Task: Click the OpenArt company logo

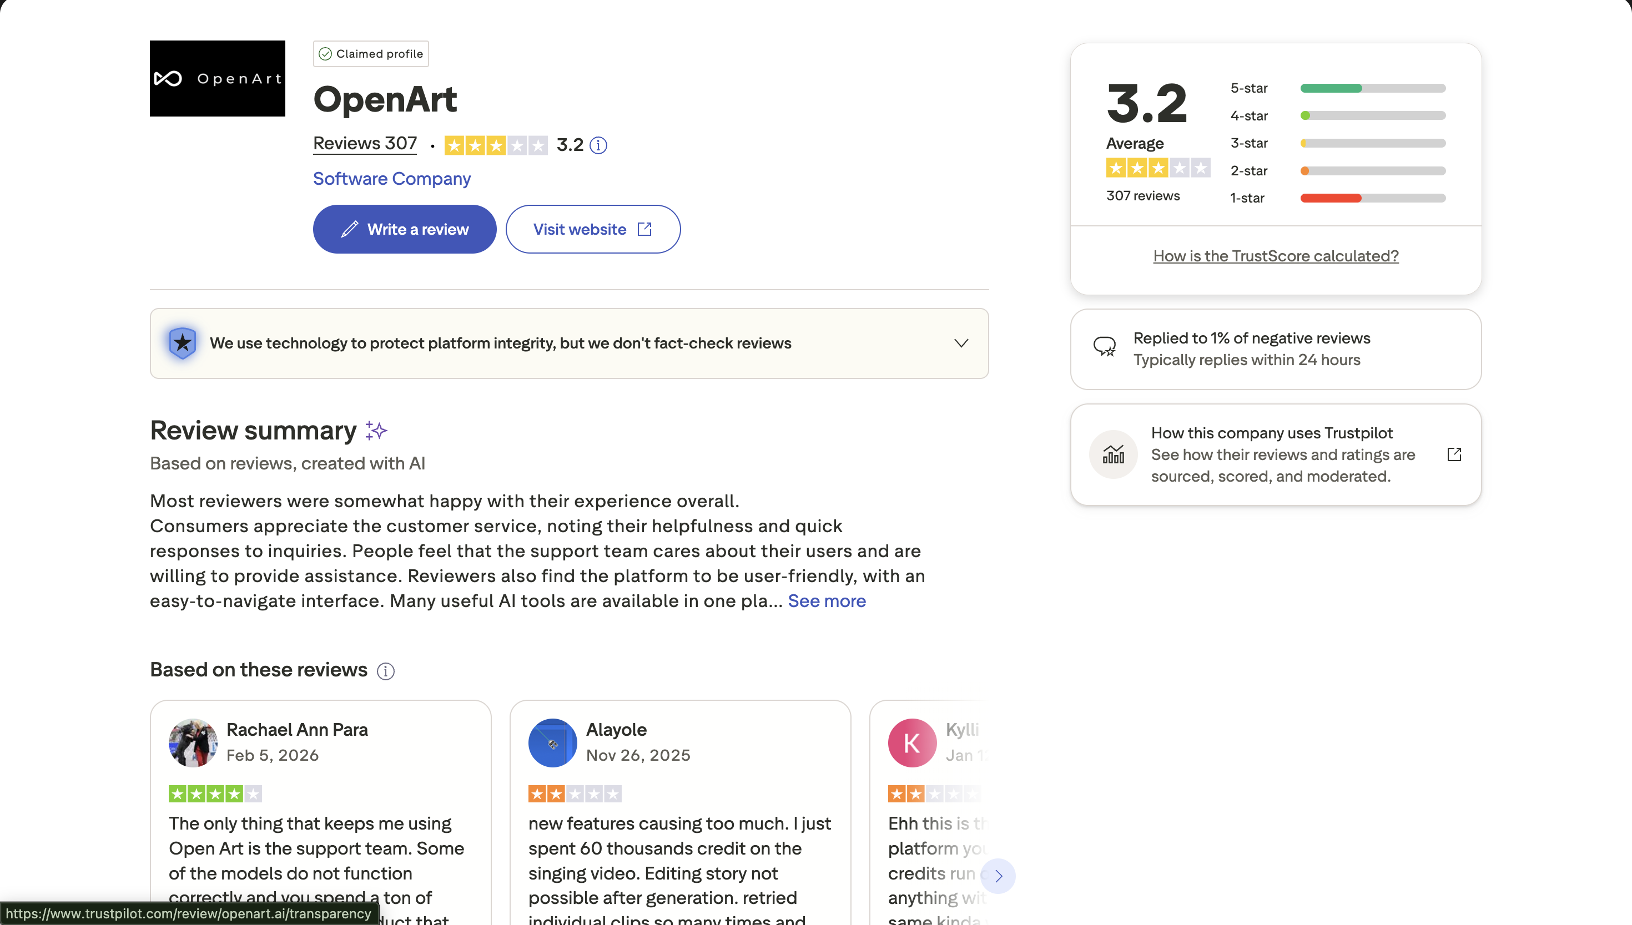Action: pyautogui.click(x=218, y=78)
